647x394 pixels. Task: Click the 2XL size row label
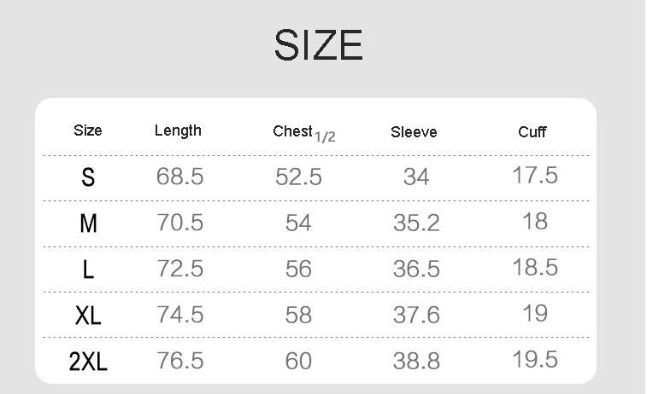click(x=88, y=362)
